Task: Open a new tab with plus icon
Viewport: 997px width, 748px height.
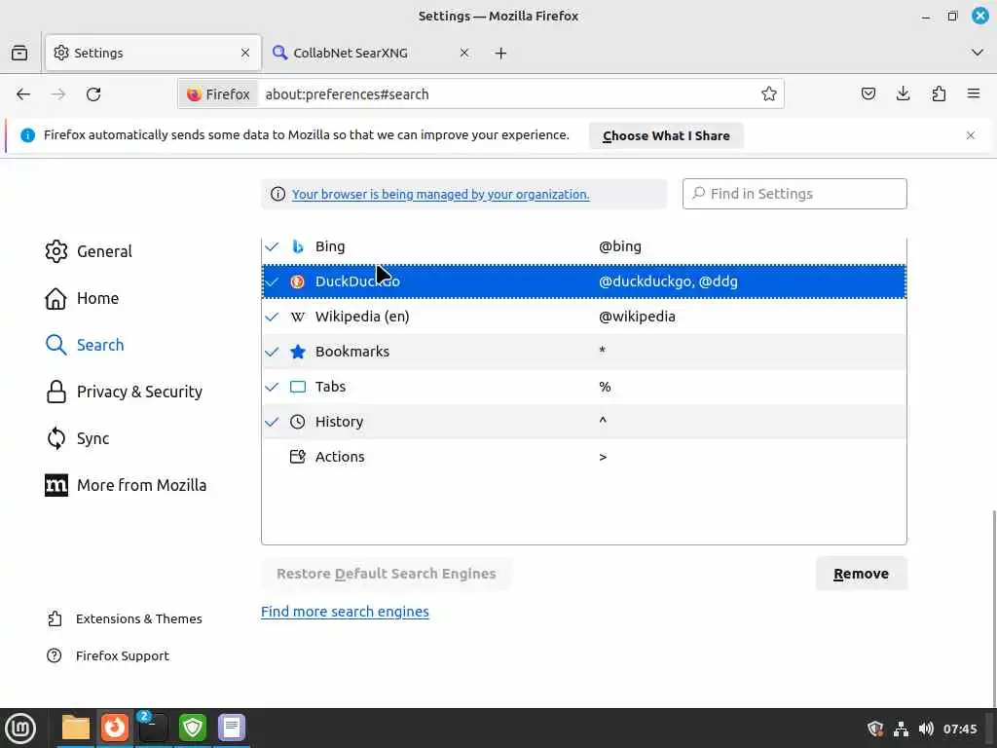Action: pyautogui.click(x=501, y=54)
